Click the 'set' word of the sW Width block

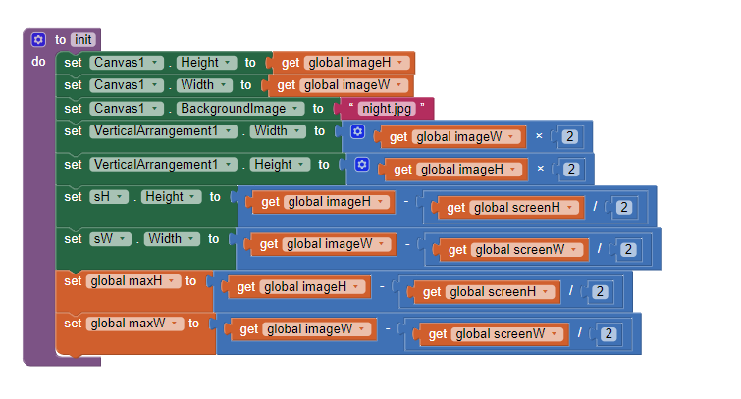(x=73, y=239)
